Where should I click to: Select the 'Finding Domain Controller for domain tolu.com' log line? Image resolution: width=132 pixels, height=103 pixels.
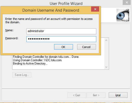(x=46, y=57)
